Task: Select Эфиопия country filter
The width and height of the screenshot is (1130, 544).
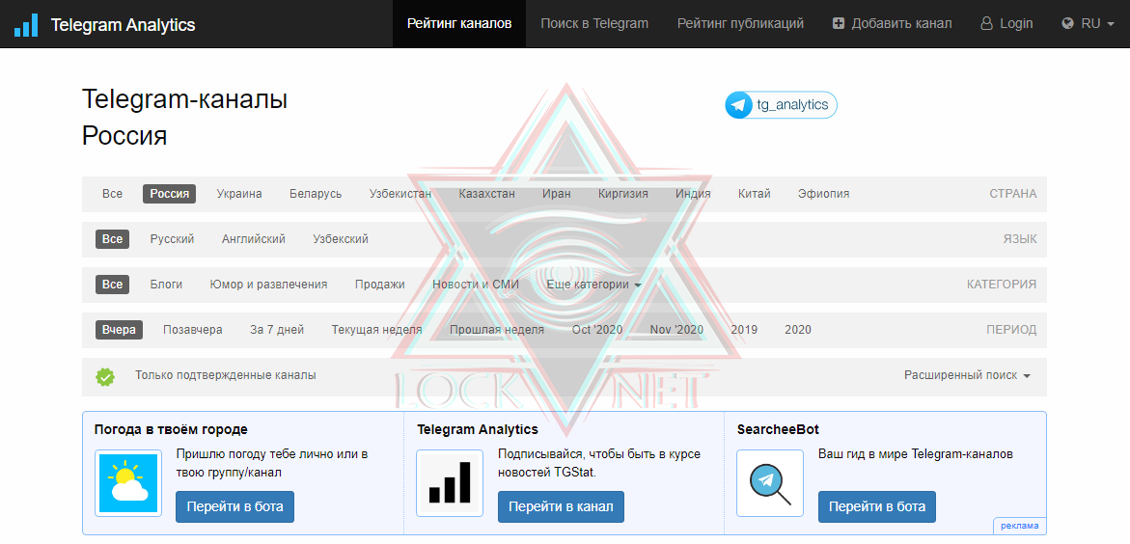Action: coord(824,194)
